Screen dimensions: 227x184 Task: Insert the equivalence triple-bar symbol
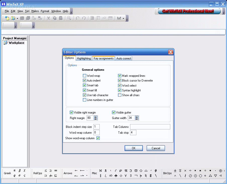tap(56, 170)
